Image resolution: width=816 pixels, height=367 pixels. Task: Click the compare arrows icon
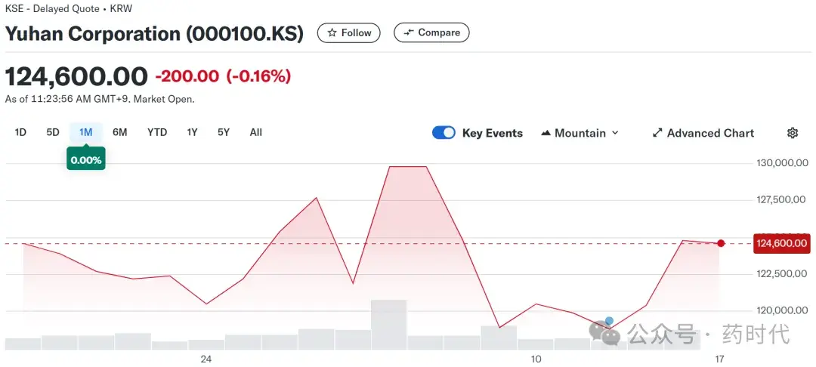click(409, 33)
